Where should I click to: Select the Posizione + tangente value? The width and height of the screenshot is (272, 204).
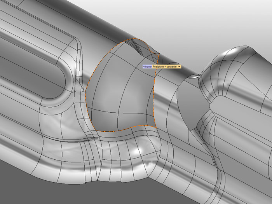[165, 67]
